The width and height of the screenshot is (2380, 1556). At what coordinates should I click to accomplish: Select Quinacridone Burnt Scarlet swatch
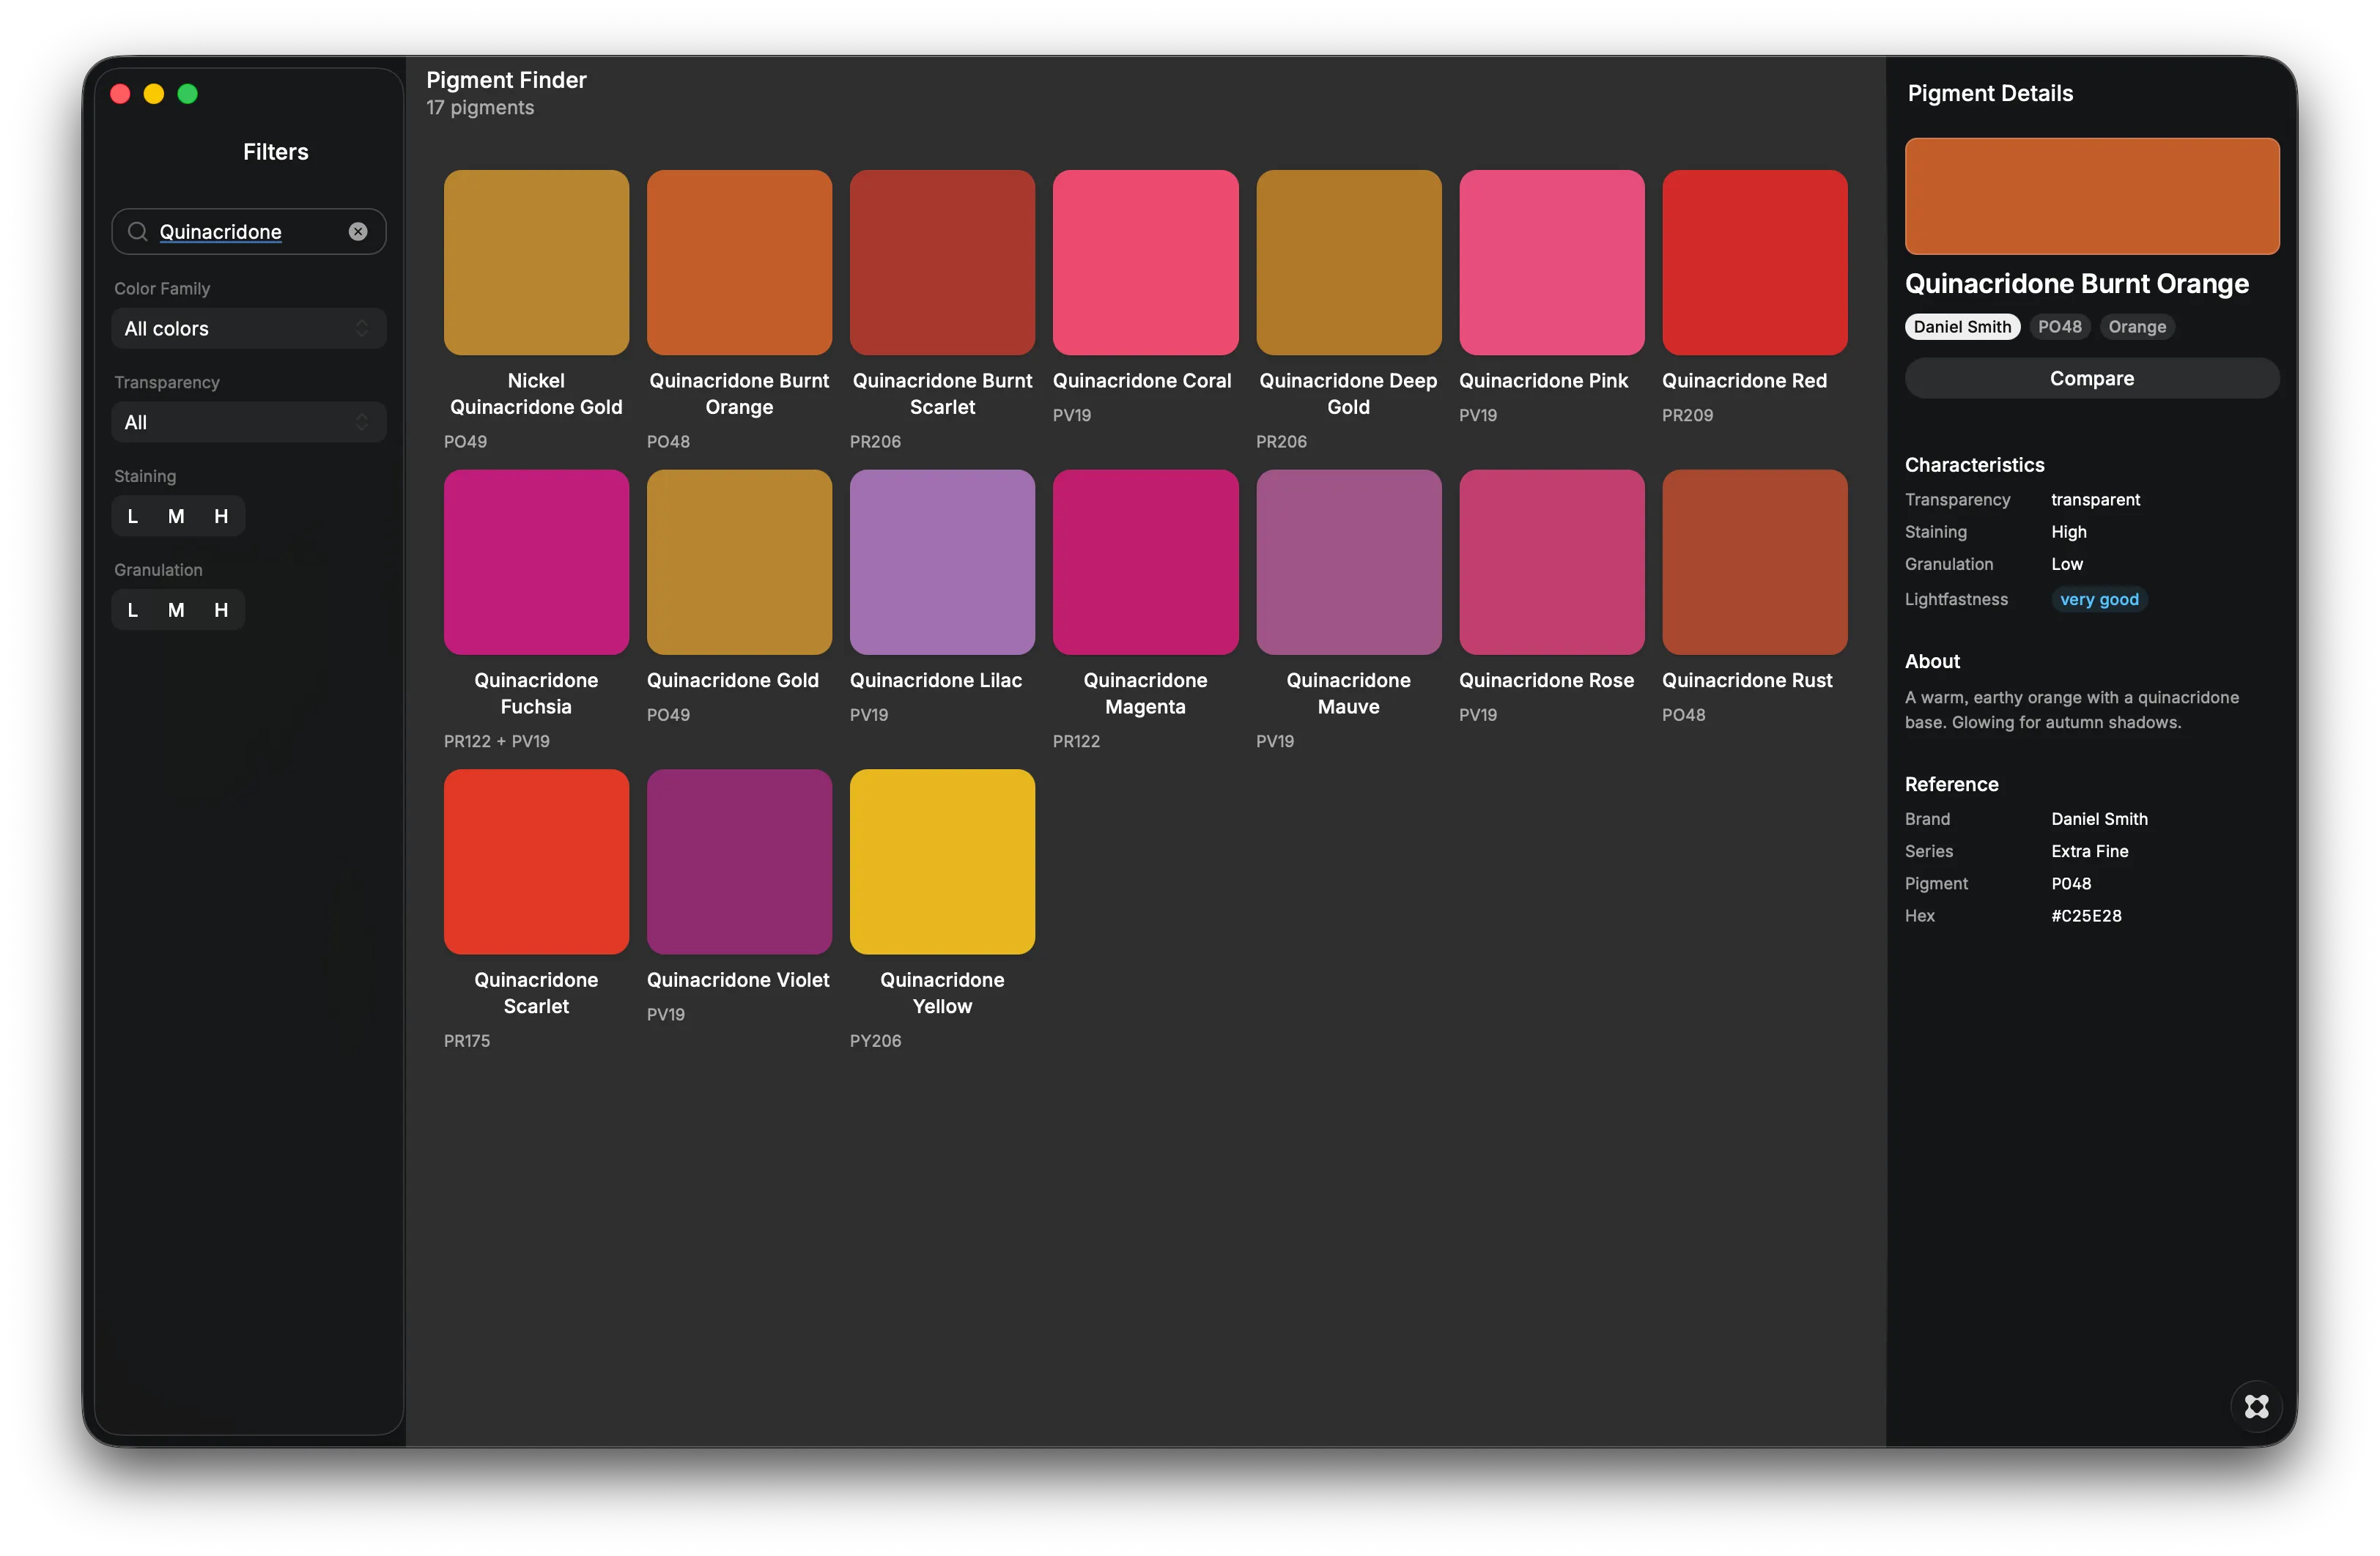[x=942, y=262]
